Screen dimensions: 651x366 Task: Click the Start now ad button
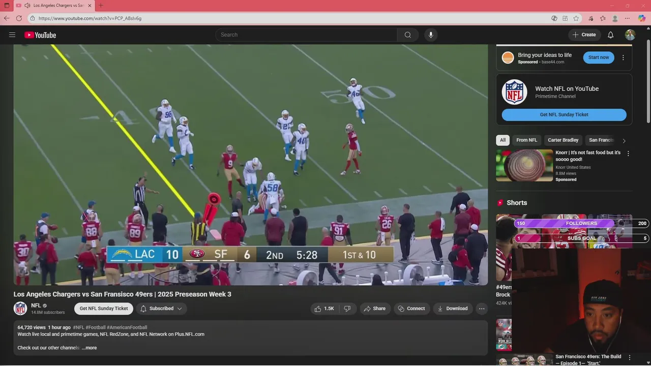(x=599, y=57)
